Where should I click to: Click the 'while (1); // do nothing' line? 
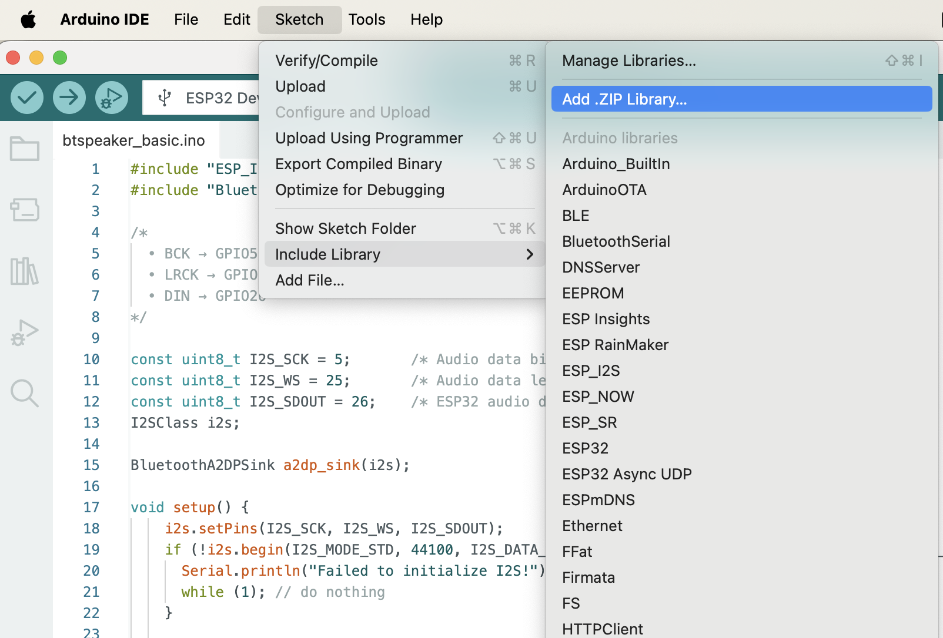point(283,592)
